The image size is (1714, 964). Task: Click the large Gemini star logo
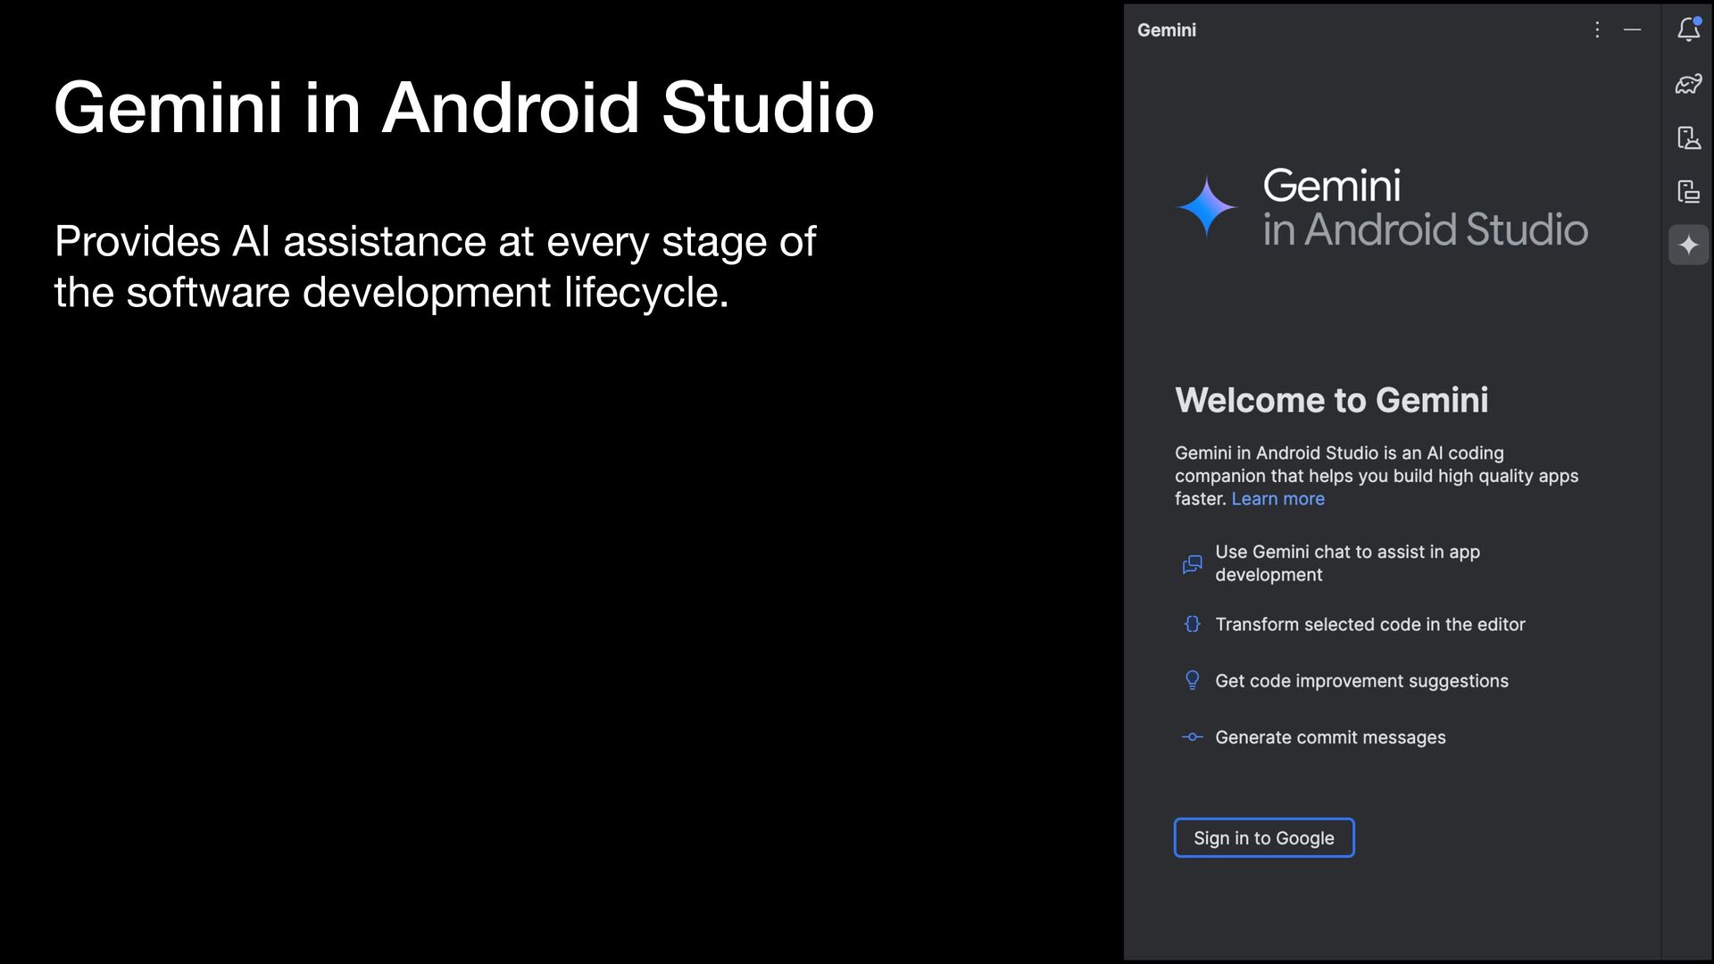point(1207,207)
